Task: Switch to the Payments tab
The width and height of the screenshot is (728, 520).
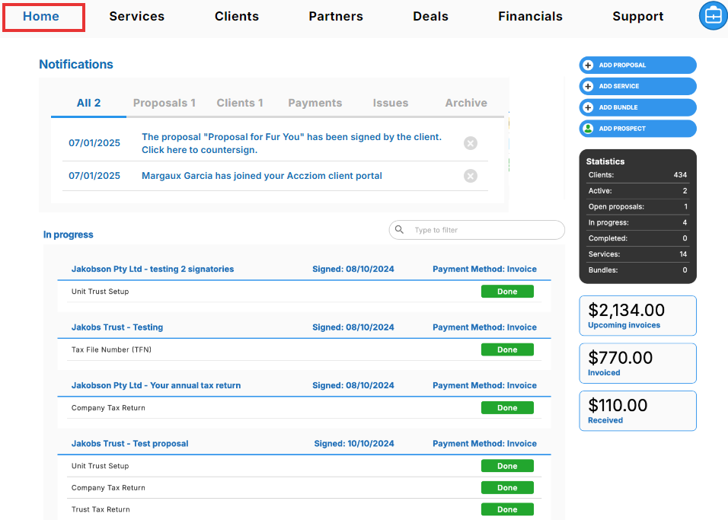Action: (x=315, y=103)
